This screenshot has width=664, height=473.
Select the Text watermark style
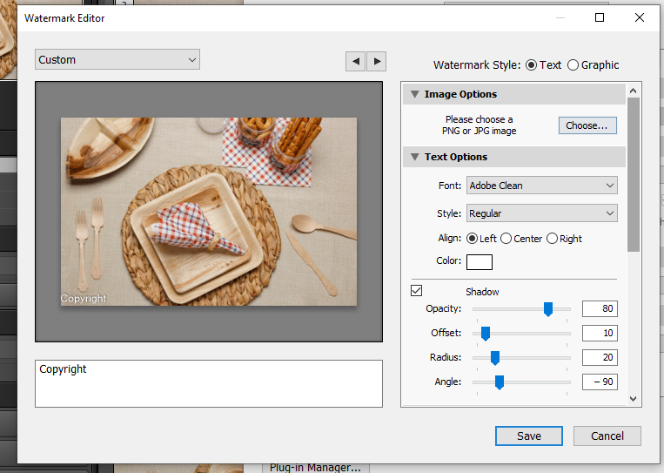pos(532,65)
